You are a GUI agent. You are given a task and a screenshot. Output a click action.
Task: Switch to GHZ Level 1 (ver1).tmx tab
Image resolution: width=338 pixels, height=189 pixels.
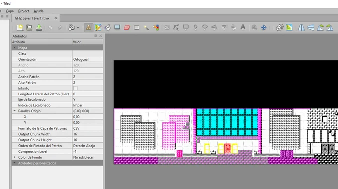coord(32,18)
